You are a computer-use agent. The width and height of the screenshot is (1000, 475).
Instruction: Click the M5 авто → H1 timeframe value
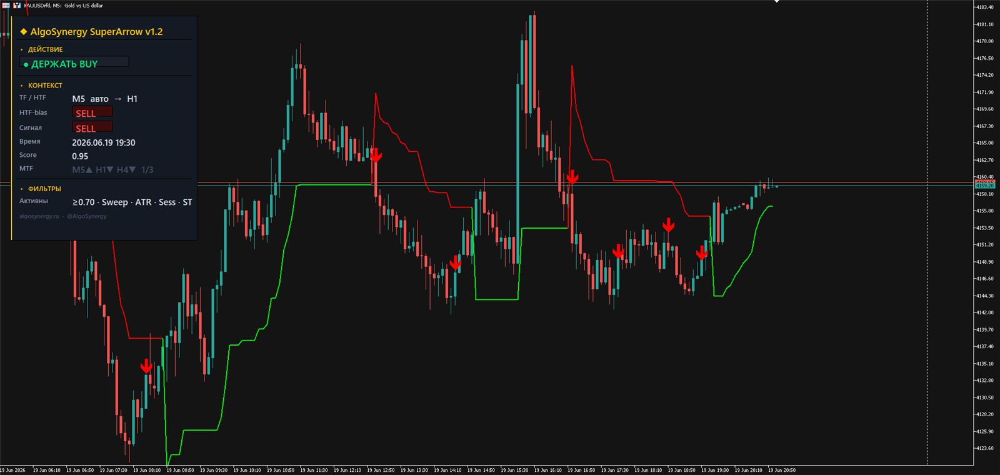[104, 99]
